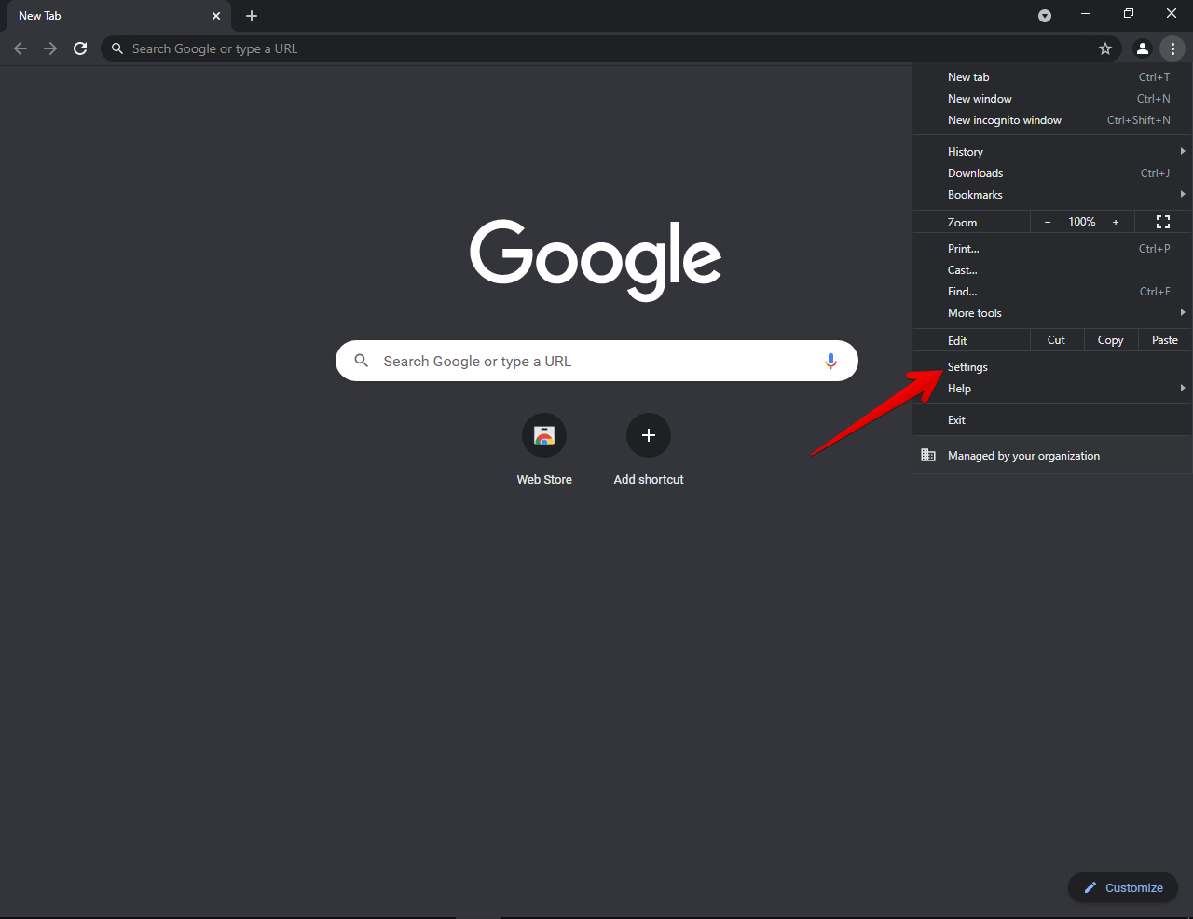Click Copy in the Edit row
1193x919 pixels.
[x=1111, y=340]
